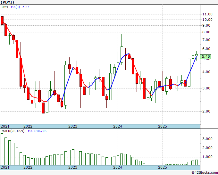Click 2022 on the price chart timeline
The image size is (218, 175).
(x=28, y=126)
